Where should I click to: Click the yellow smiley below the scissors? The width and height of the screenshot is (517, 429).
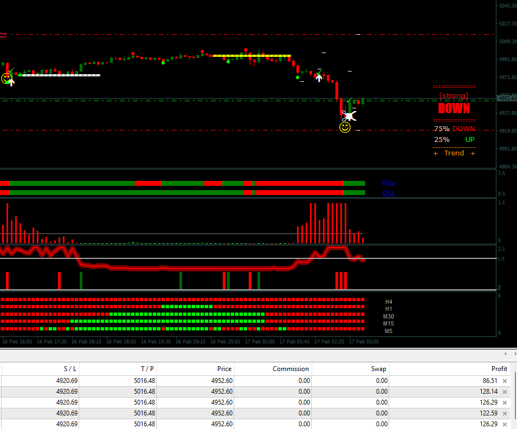pos(345,127)
